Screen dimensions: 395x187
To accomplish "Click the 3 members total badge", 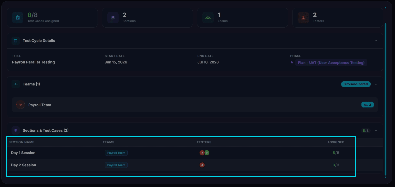I will pyautogui.click(x=356, y=84).
